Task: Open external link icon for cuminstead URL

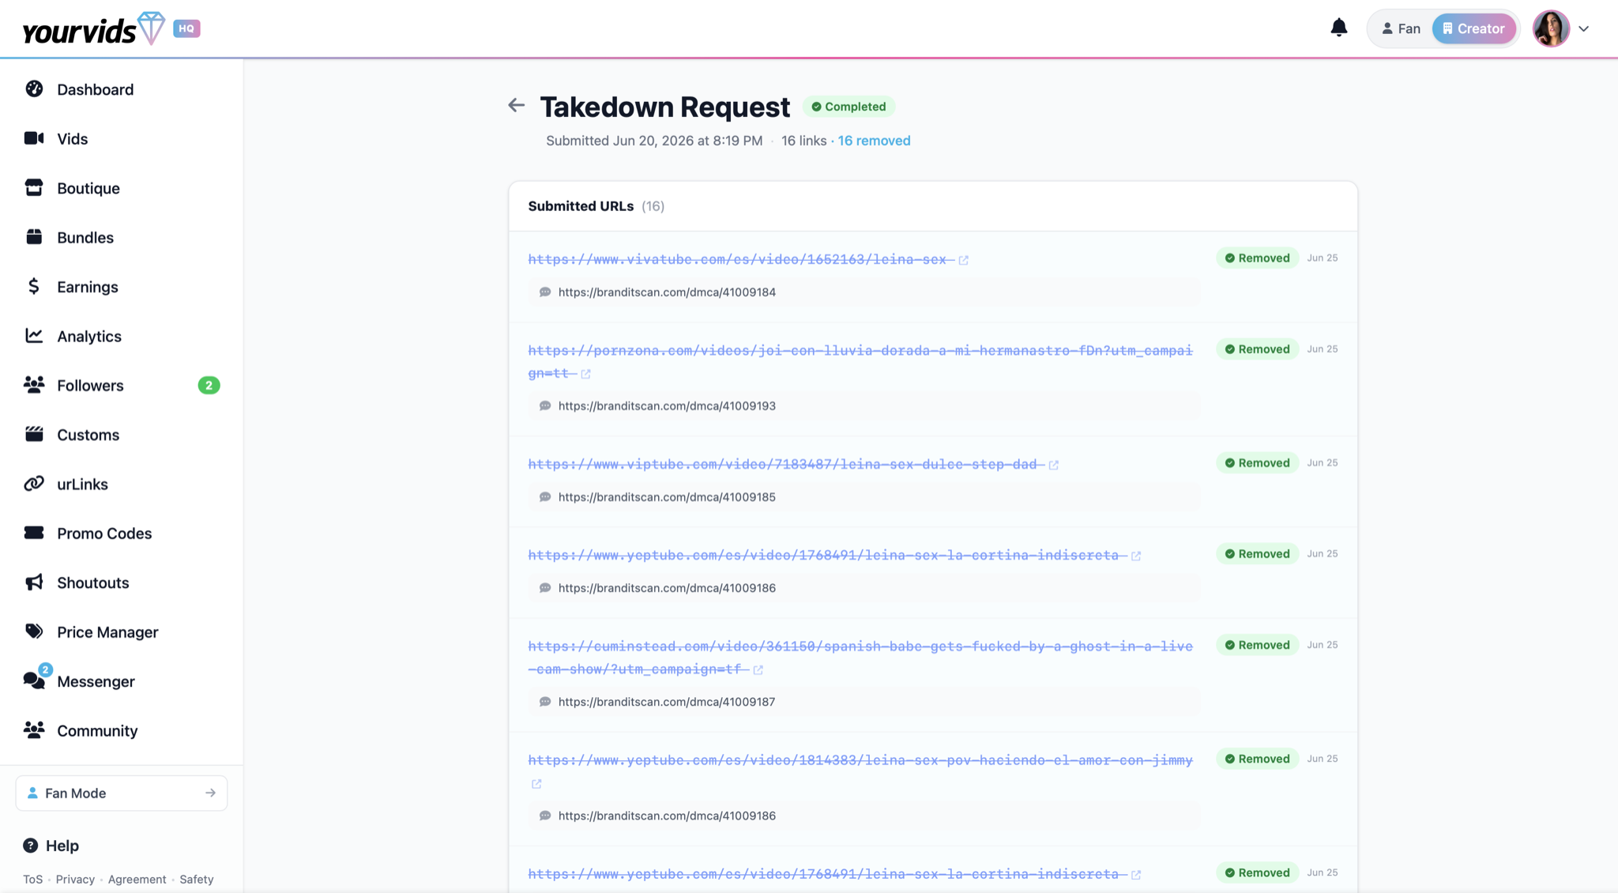Action: (x=758, y=670)
